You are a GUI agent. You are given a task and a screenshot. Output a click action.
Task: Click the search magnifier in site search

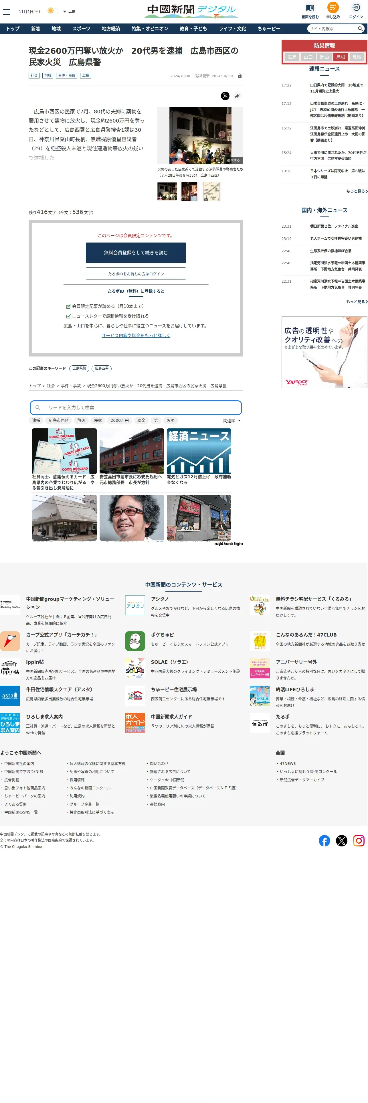[x=360, y=29]
